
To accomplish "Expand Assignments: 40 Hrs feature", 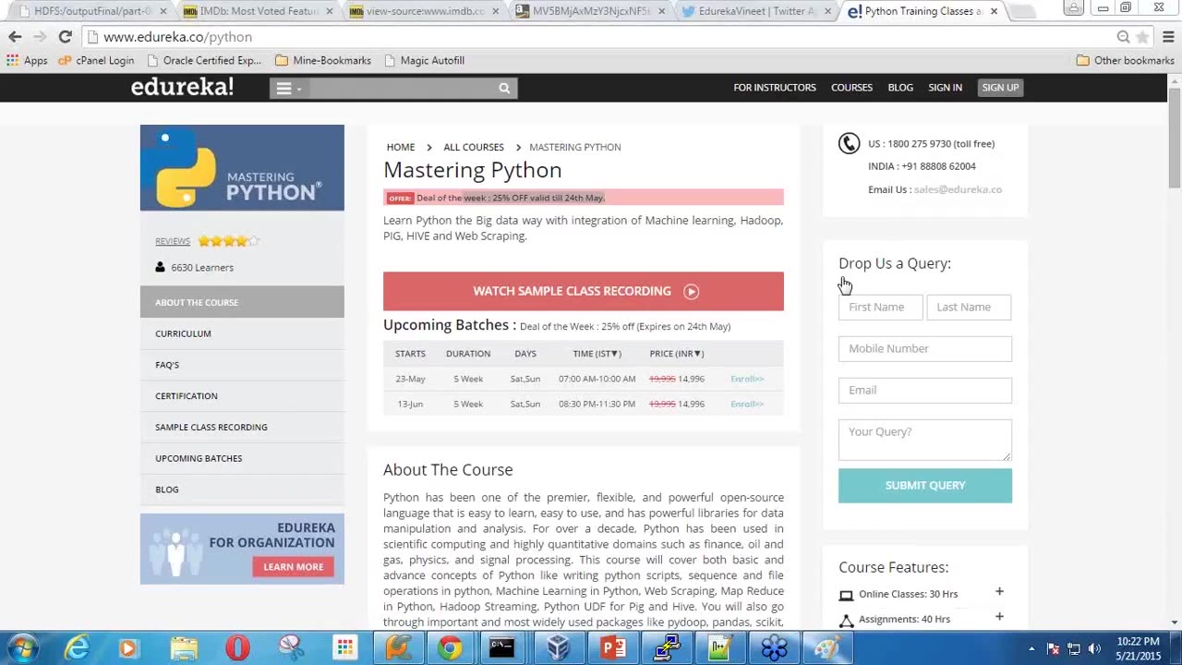I will (x=999, y=616).
